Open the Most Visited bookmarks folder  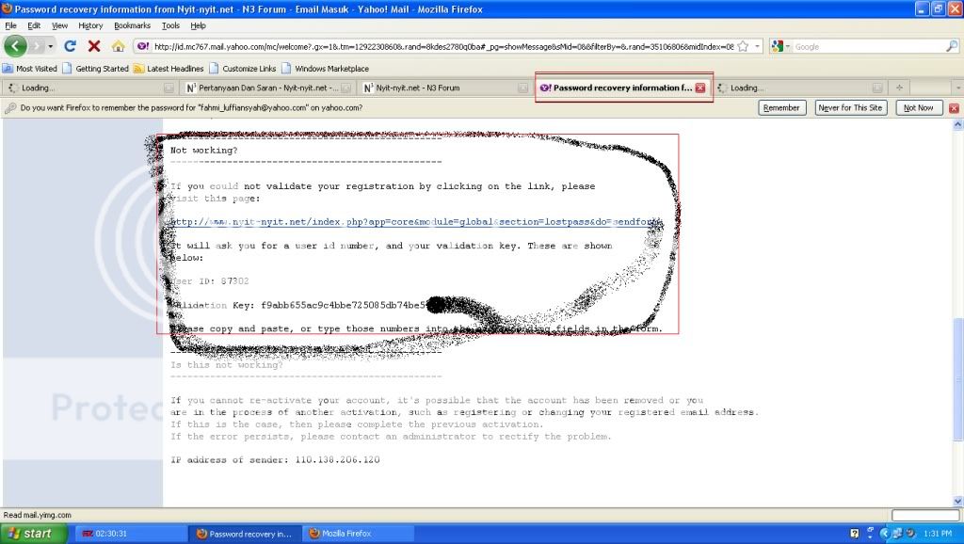point(29,68)
